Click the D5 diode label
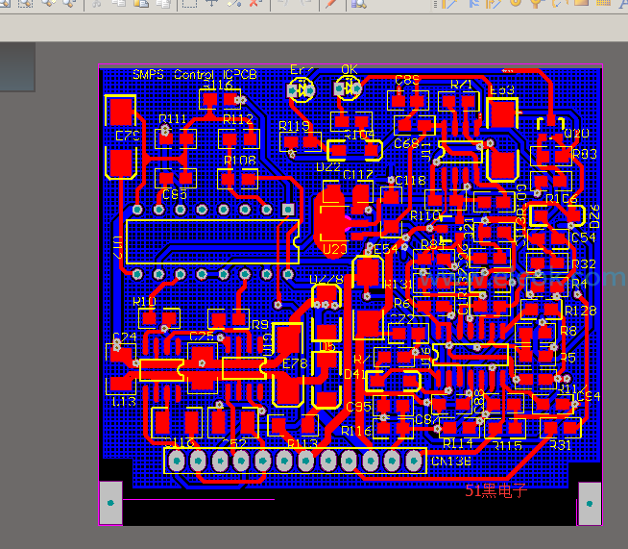The height and width of the screenshot is (549, 628). pyautogui.click(x=327, y=346)
